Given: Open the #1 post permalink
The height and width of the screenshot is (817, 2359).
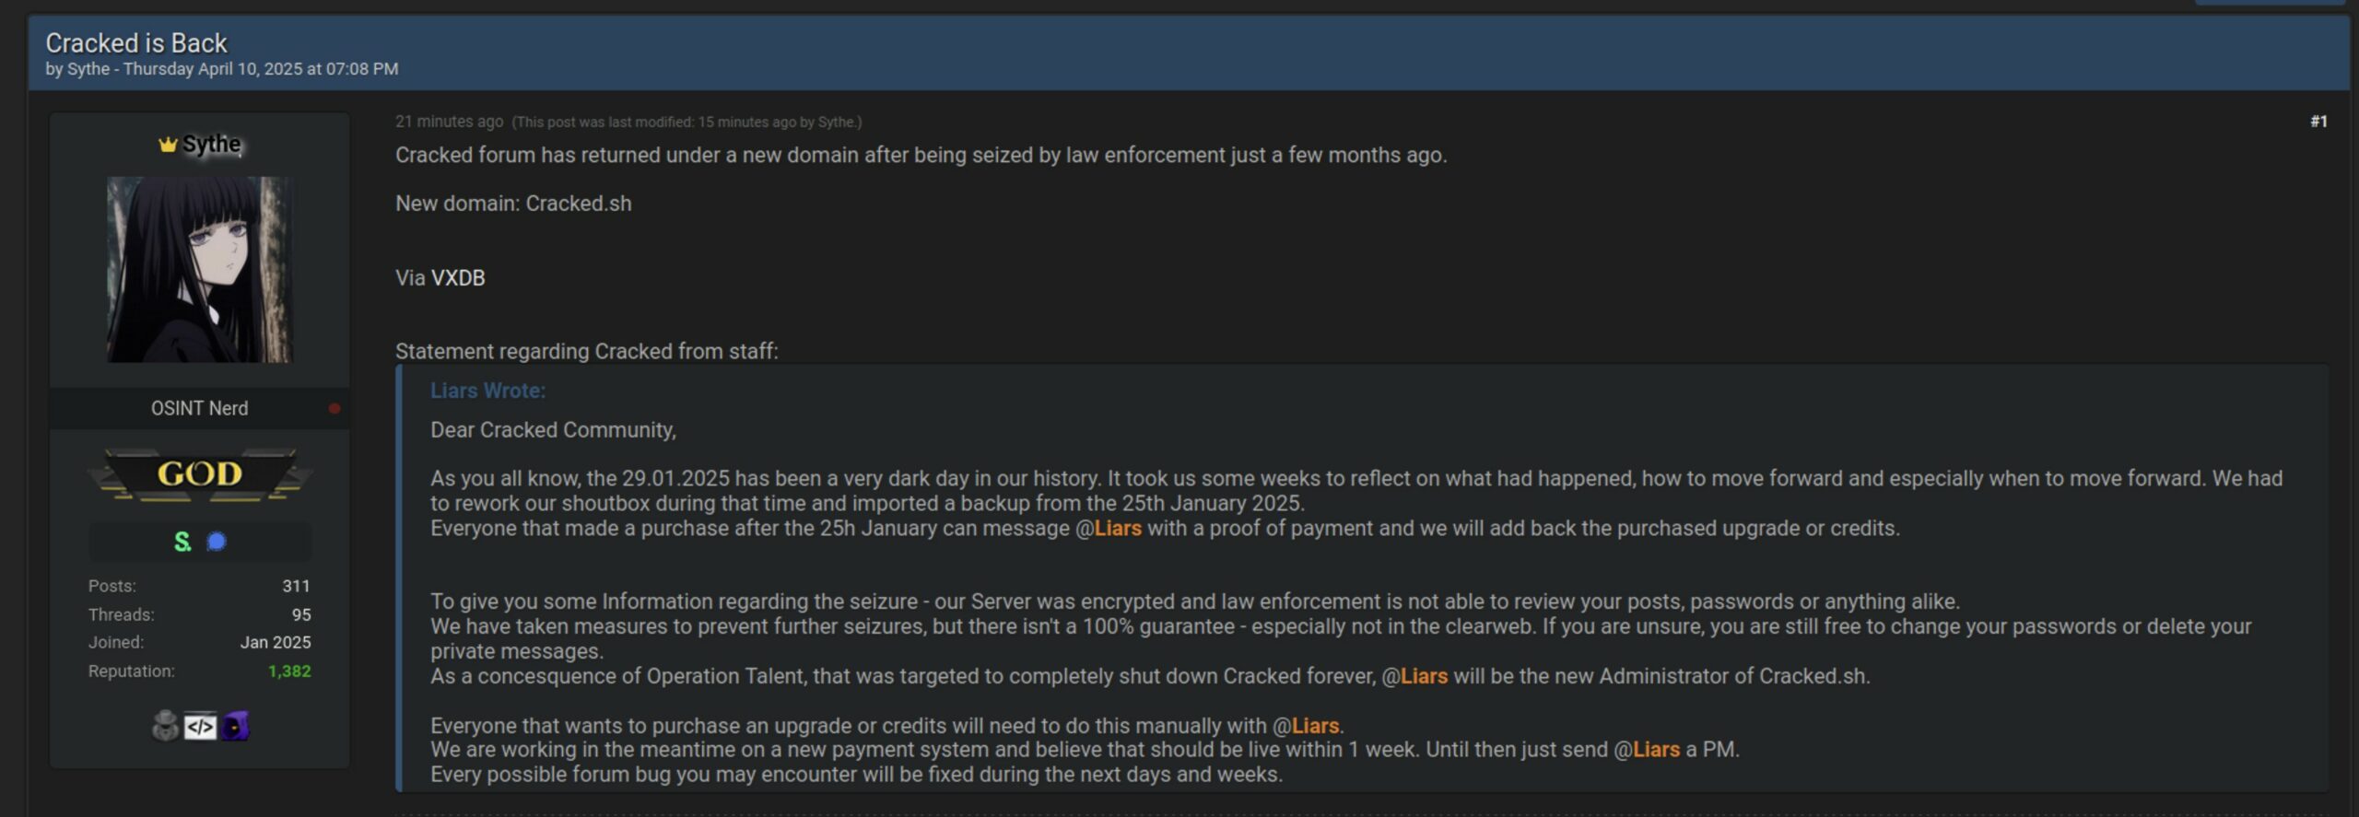Looking at the screenshot, I should pos(2318,122).
